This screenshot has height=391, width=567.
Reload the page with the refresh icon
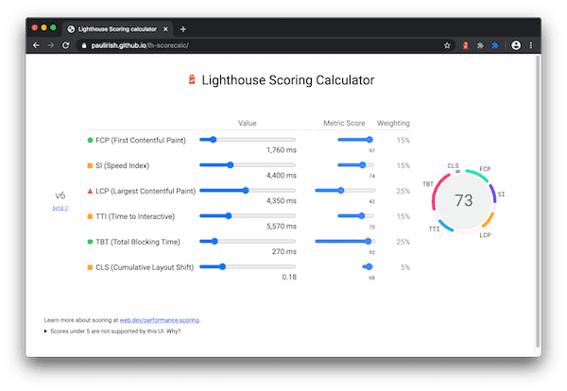[x=65, y=44]
